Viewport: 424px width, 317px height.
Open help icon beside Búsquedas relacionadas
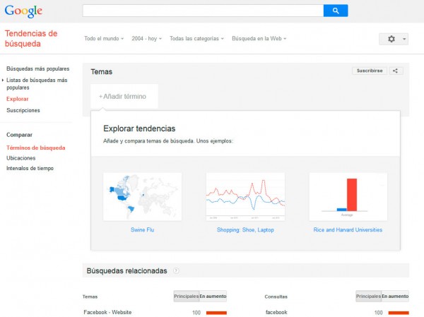tap(176, 270)
